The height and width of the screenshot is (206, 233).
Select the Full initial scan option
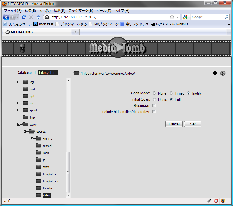[171, 99]
